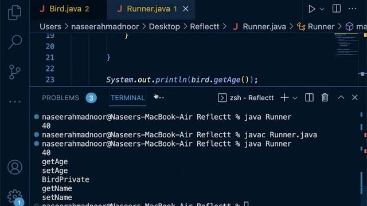Click line number 22 in gutter
The width and height of the screenshot is (367, 206).
pos(50,69)
